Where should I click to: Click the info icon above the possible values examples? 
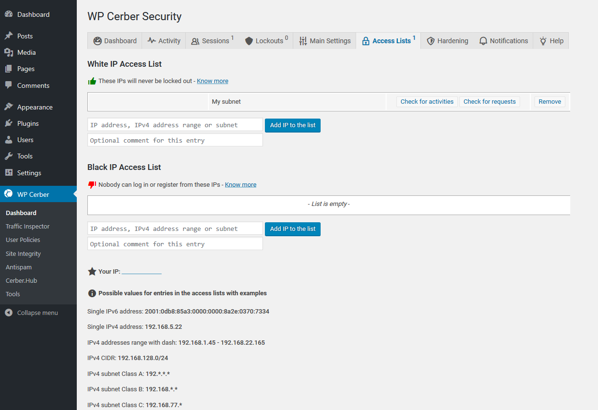click(x=92, y=293)
